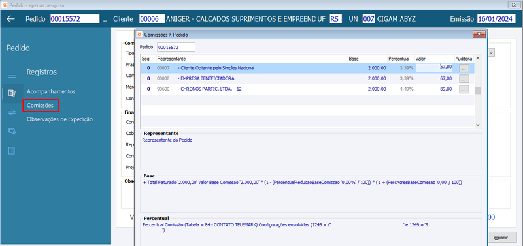Sort by the Representante column header
Screen dimensions: 523x246
tap(252, 59)
